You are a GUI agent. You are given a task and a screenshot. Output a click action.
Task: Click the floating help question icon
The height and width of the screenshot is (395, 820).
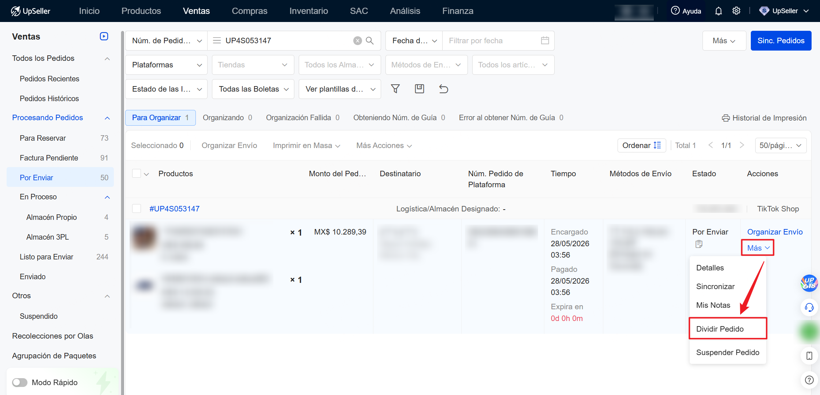[x=809, y=380]
